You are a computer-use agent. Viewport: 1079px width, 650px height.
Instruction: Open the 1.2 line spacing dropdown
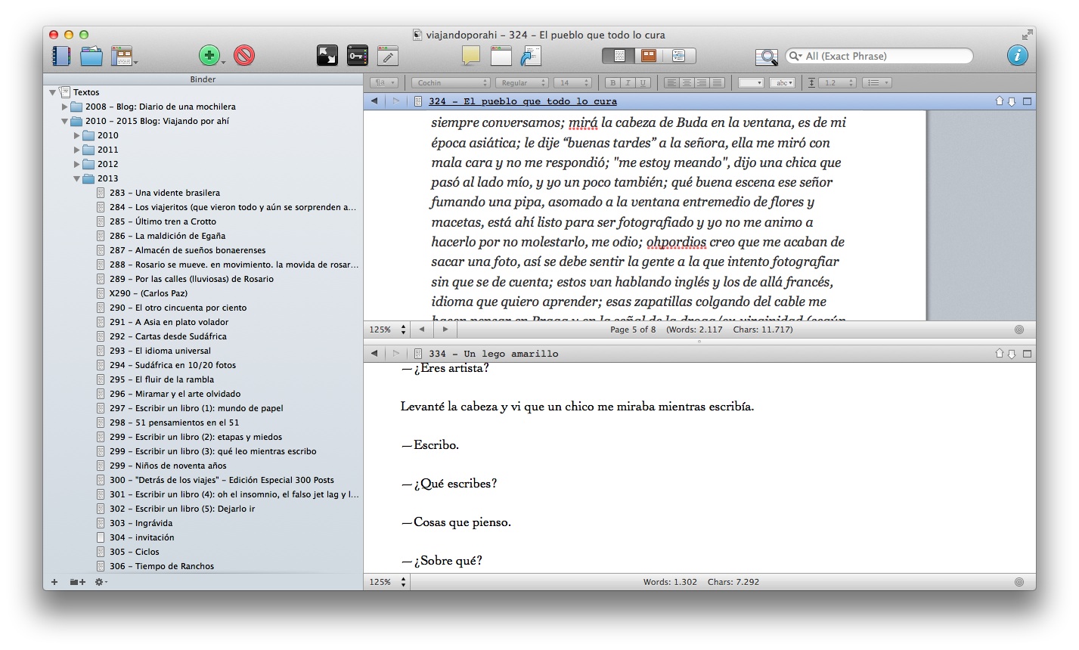pyautogui.click(x=838, y=83)
